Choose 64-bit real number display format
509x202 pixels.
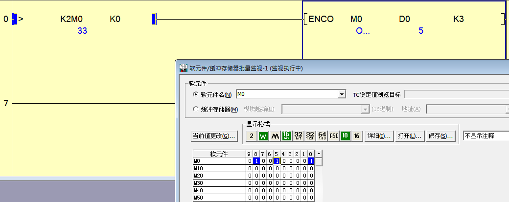322,136
